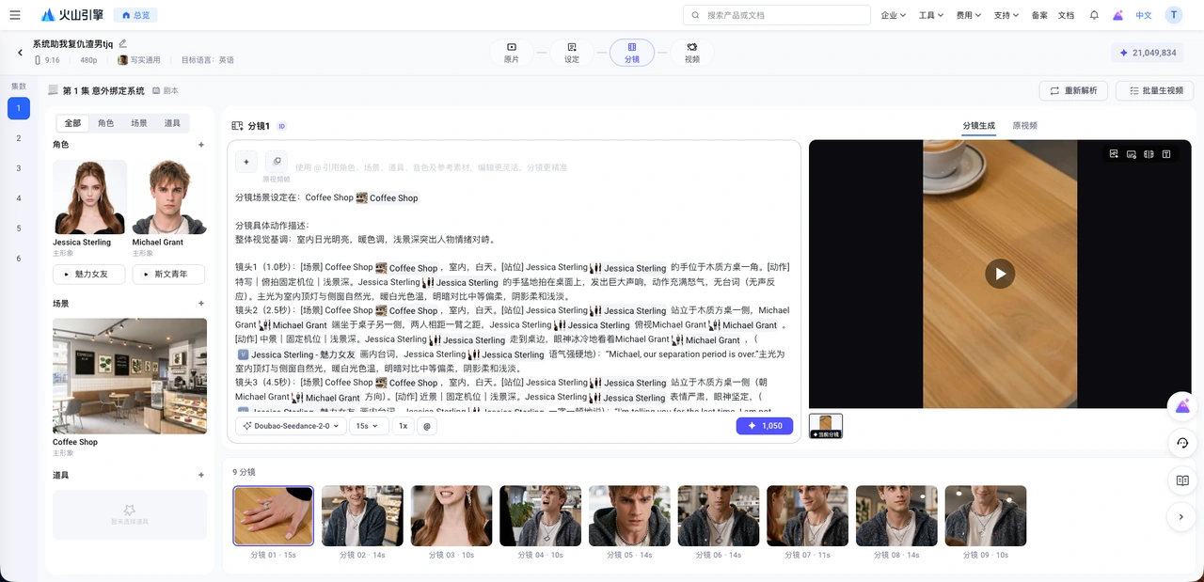1204x582 pixels.
Task: Go to the 总览 overview button
Action: [135, 15]
